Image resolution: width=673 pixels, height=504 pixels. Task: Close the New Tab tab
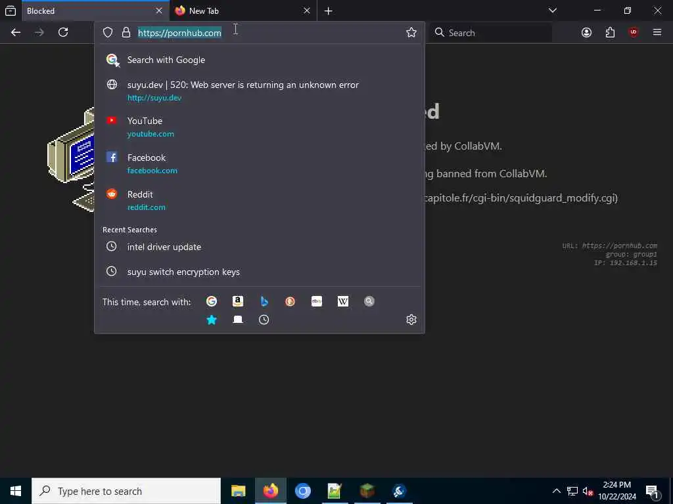tap(307, 10)
